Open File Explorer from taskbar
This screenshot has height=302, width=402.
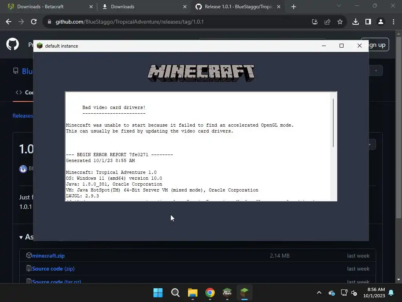[192, 293]
